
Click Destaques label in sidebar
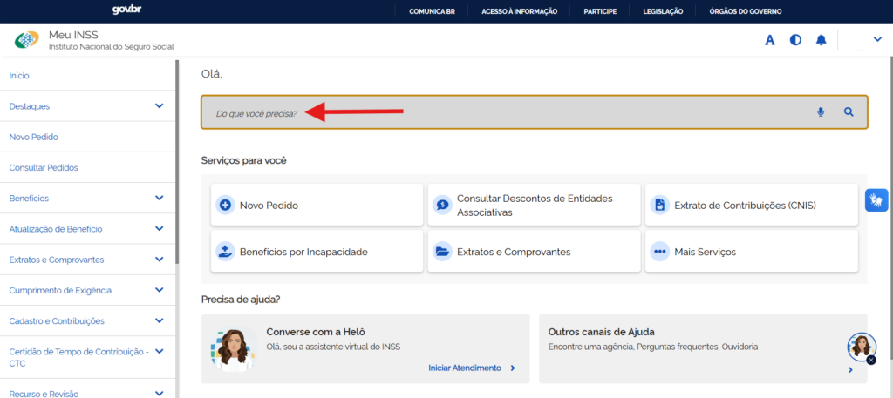tap(30, 105)
